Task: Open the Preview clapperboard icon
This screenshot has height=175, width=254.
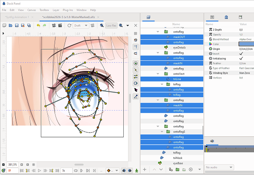Action: click(60, 25)
